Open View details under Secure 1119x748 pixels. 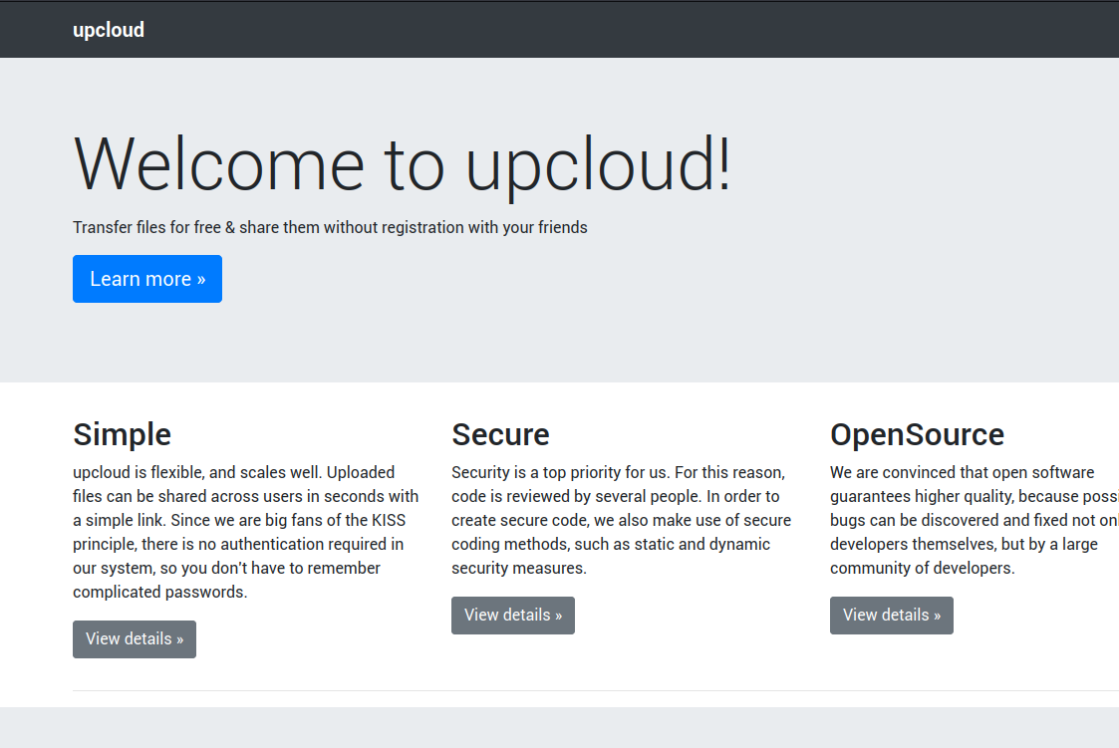513,616
